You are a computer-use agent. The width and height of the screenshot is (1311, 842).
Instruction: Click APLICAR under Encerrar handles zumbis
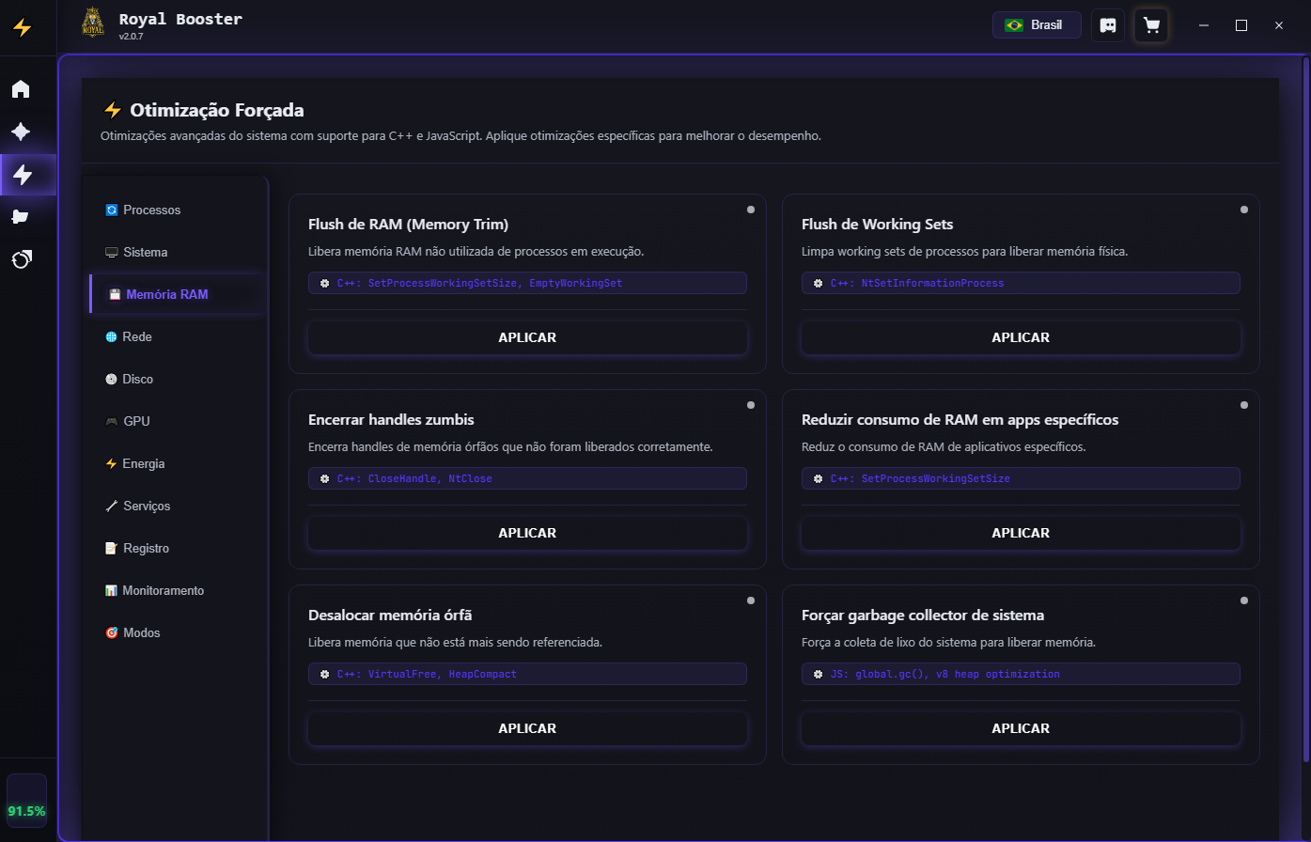527,534
